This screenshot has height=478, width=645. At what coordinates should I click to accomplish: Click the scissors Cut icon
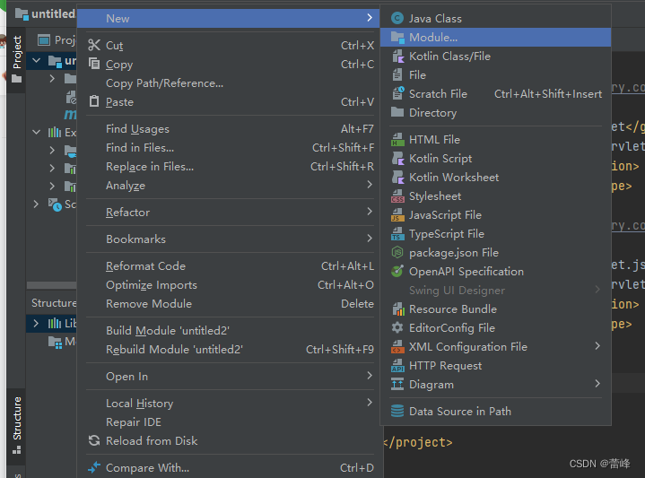click(x=94, y=46)
